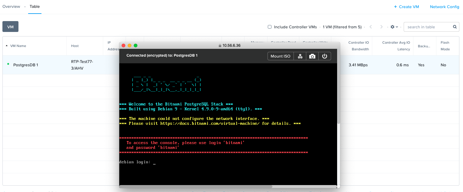The image size is (463, 192).
Task: Click the 1 VM (filtered from 5) text
Action: pyautogui.click(x=342, y=27)
